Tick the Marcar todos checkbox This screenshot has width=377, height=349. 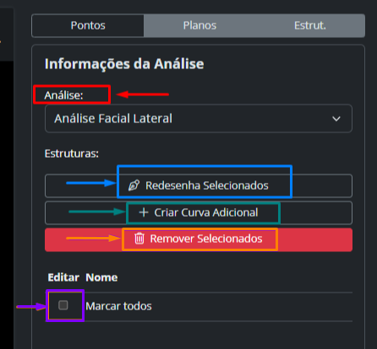click(x=63, y=305)
